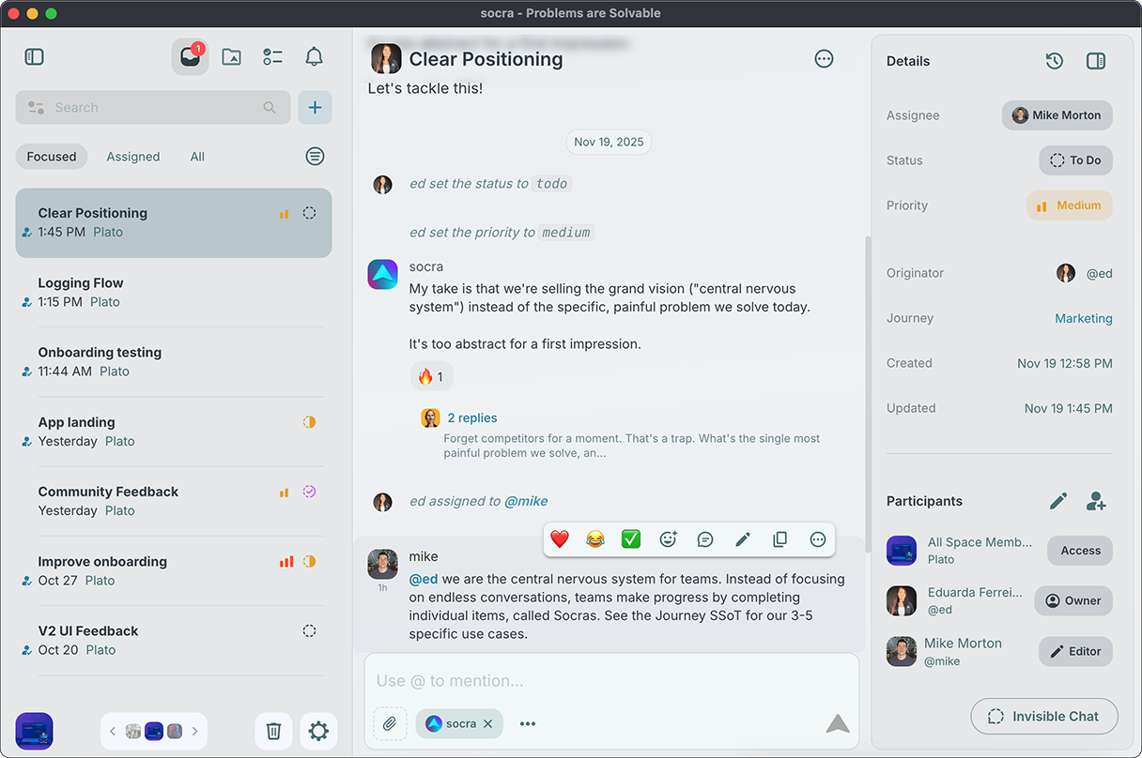Click the add participant icon

point(1095,501)
